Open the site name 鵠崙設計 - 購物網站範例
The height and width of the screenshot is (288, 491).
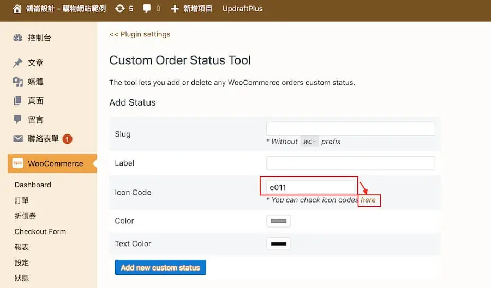click(66, 9)
